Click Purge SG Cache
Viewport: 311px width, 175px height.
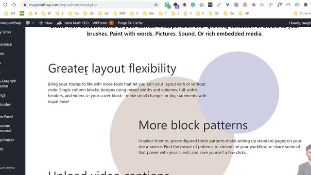click(130, 23)
